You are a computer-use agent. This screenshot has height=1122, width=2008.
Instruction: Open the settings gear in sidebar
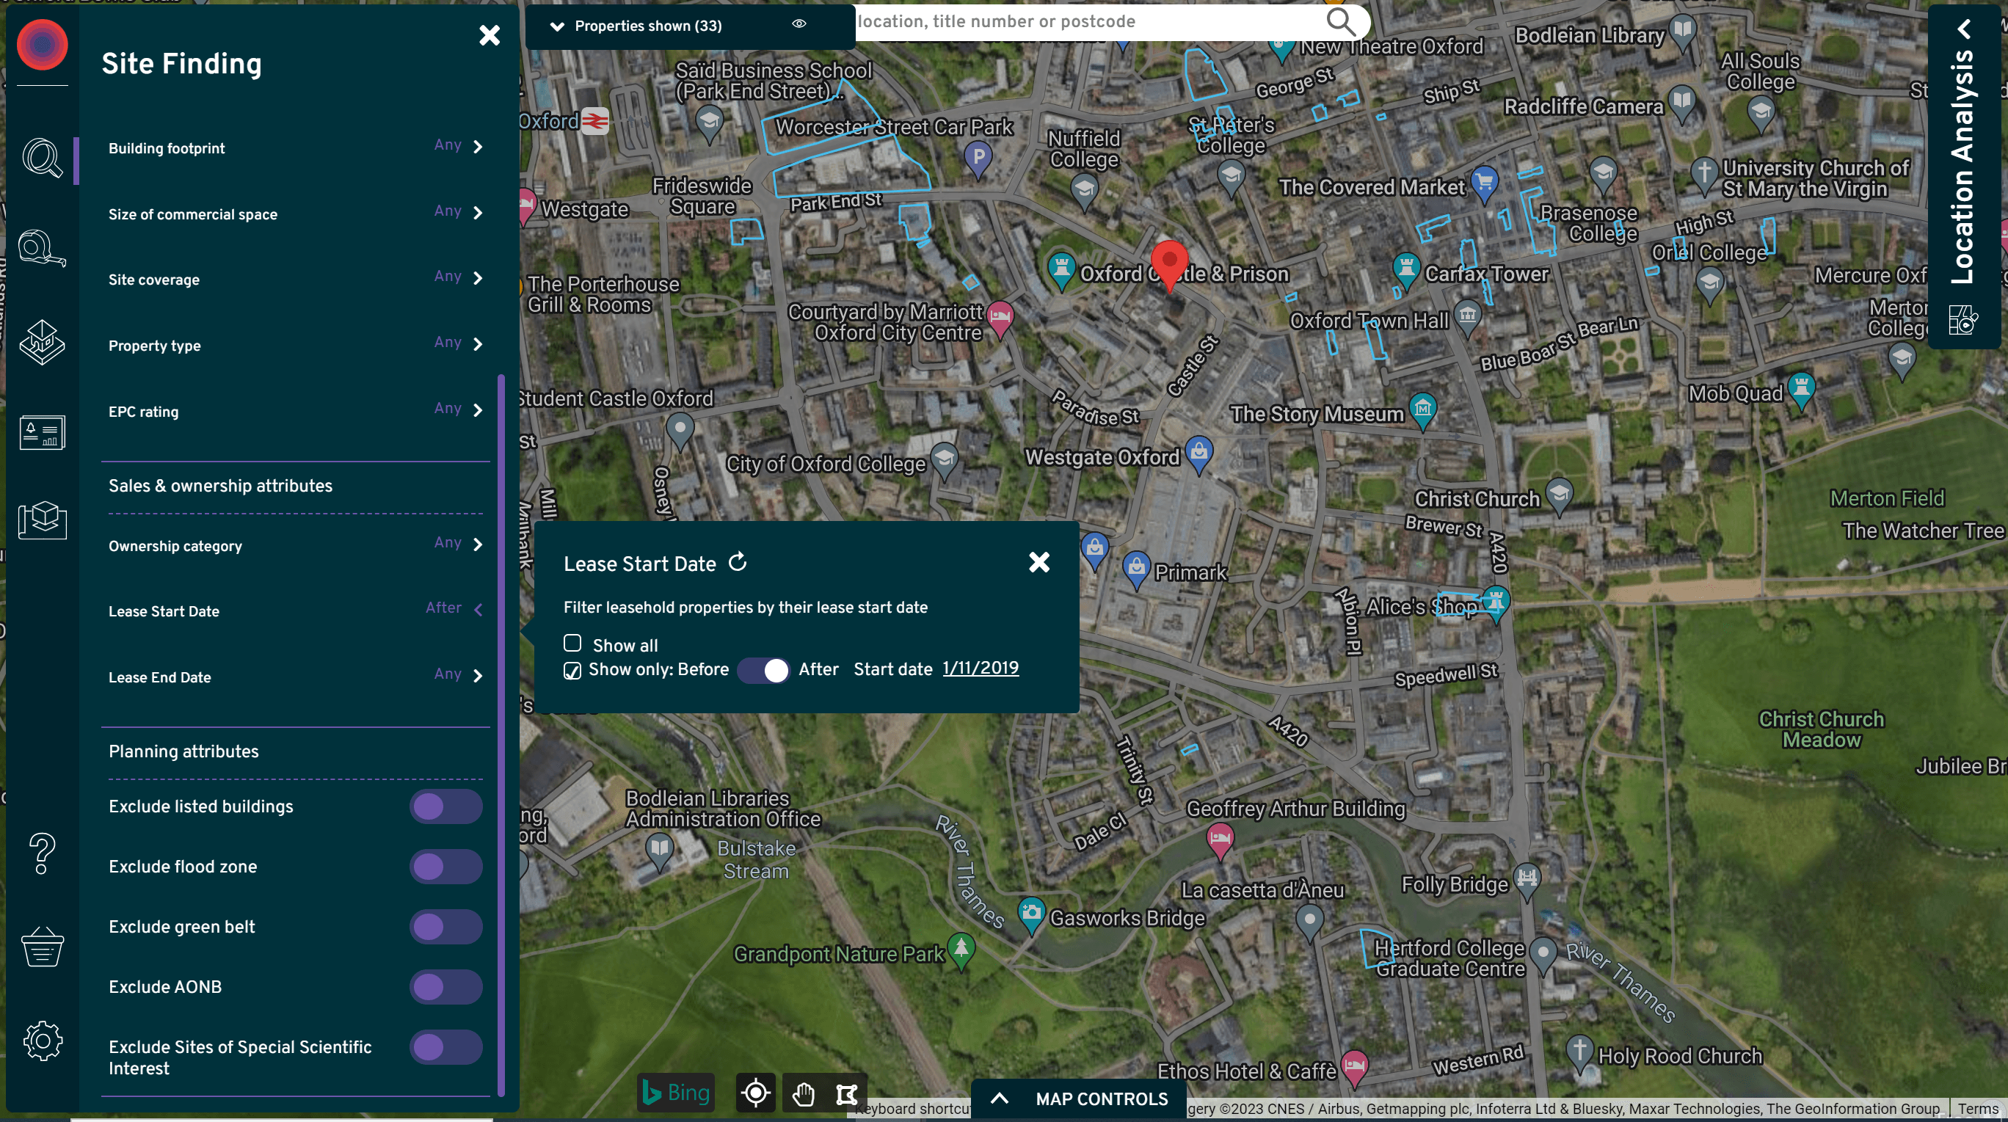point(41,1041)
